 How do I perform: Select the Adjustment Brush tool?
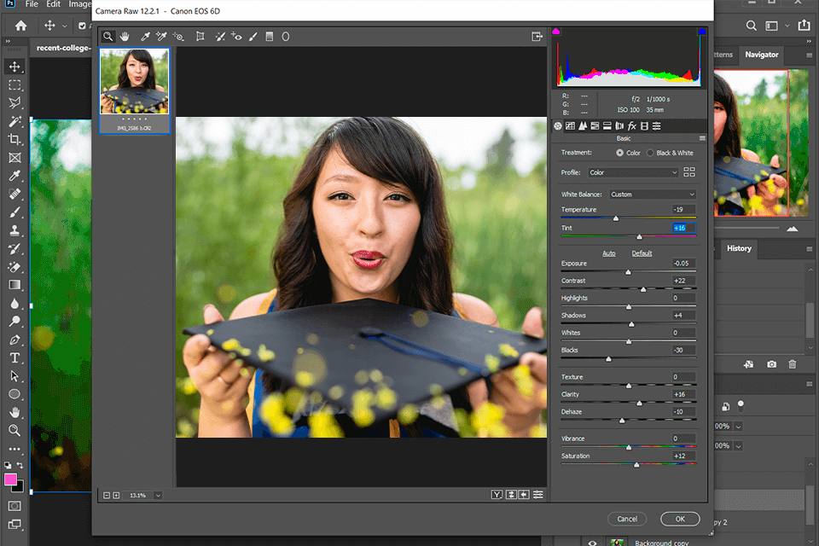pos(252,36)
